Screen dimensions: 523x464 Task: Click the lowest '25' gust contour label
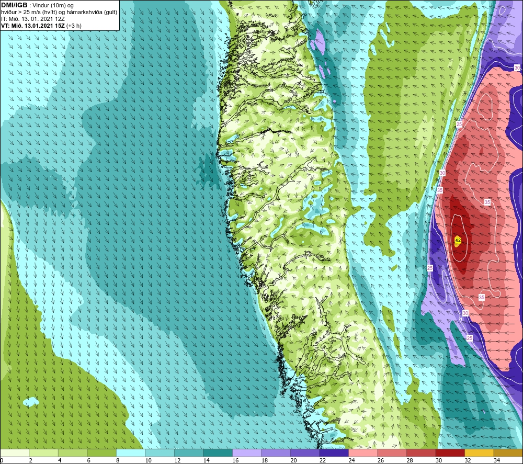tap(470, 338)
